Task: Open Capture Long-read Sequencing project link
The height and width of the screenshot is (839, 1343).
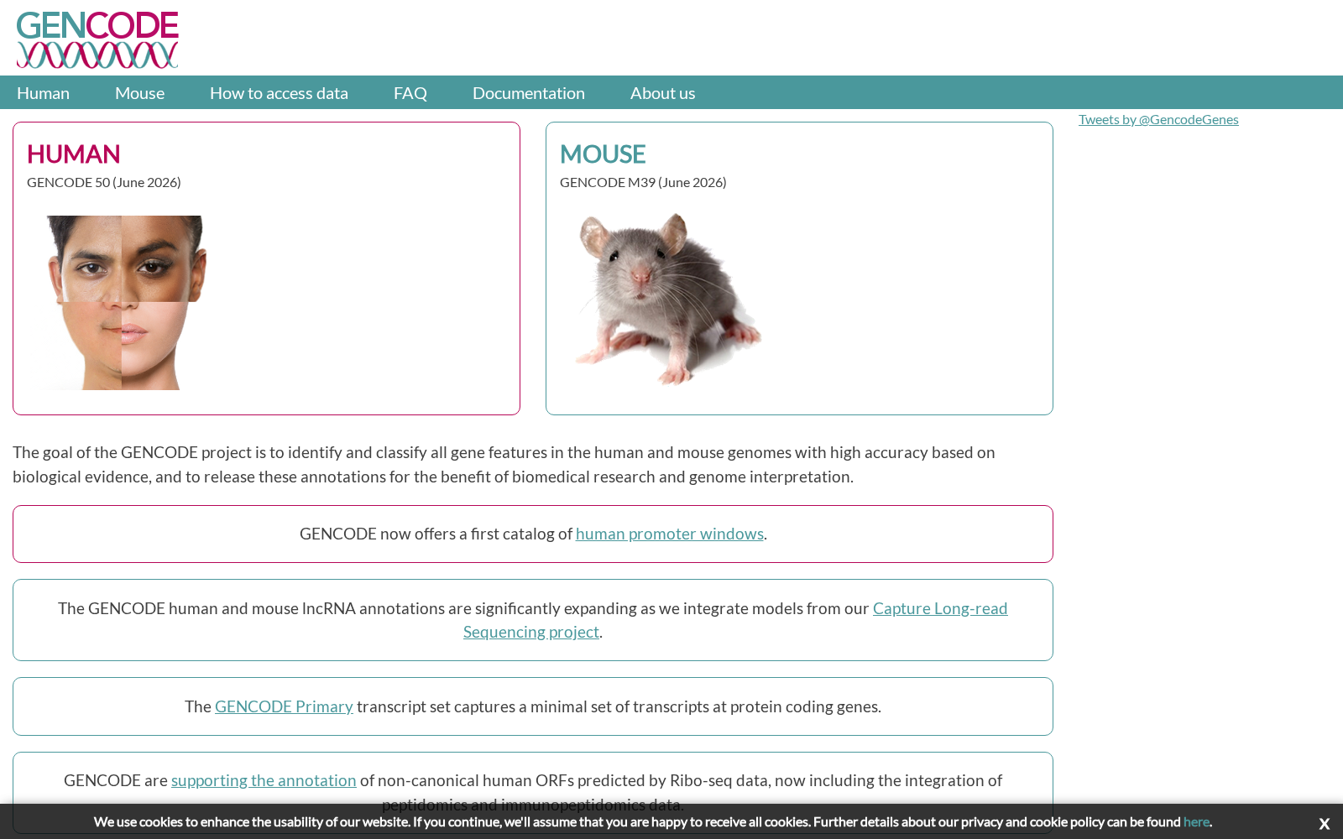Action: click(940, 608)
